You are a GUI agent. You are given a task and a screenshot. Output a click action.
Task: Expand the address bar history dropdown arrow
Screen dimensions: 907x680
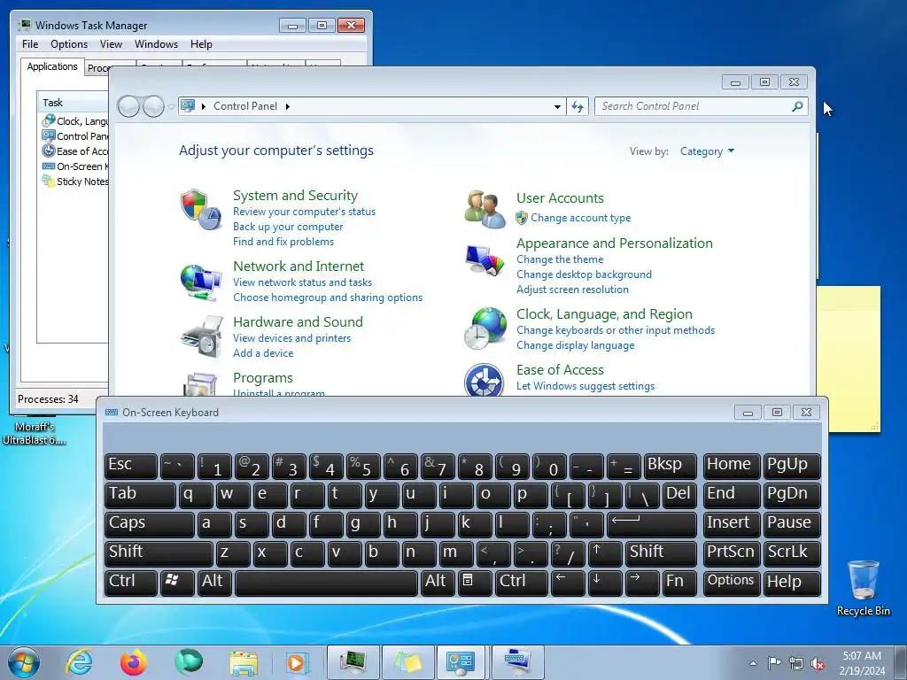point(557,106)
